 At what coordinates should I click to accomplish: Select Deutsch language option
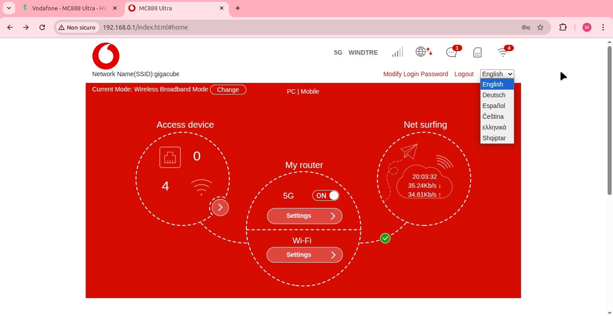pos(497,95)
